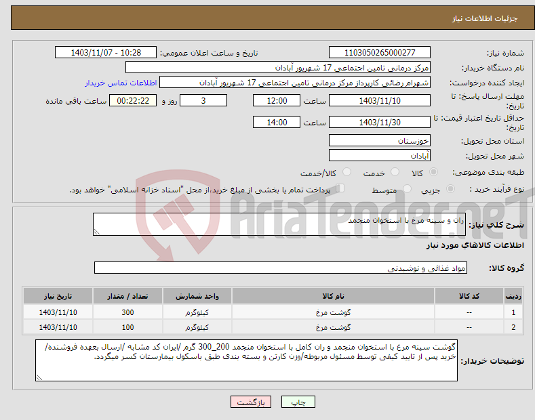Select the کالا radio button
This screenshot has width=535, height=420.
pos(433,172)
